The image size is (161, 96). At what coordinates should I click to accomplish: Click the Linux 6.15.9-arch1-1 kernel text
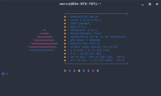point(86,20)
